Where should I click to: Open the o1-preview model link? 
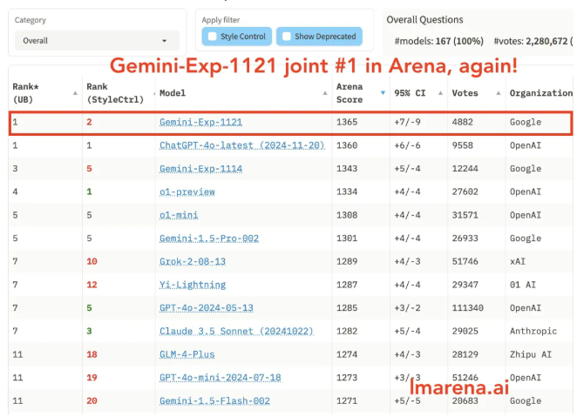coord(187,192)
